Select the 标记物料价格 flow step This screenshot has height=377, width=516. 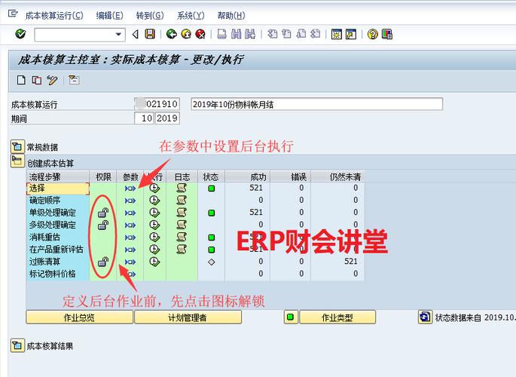pyautogui.click(x=58, y=274)
